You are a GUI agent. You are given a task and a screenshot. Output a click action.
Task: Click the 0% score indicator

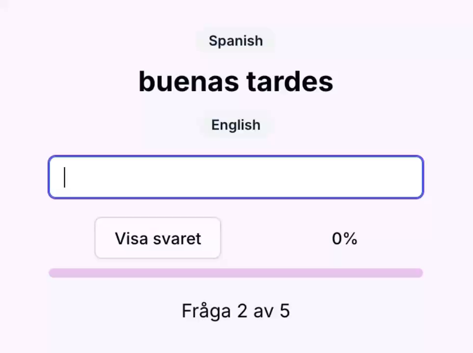pos(344,239)
